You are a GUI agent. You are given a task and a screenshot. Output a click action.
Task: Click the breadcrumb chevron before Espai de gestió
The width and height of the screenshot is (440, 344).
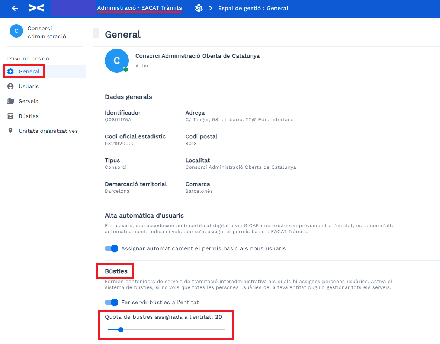tap(211, 8)
